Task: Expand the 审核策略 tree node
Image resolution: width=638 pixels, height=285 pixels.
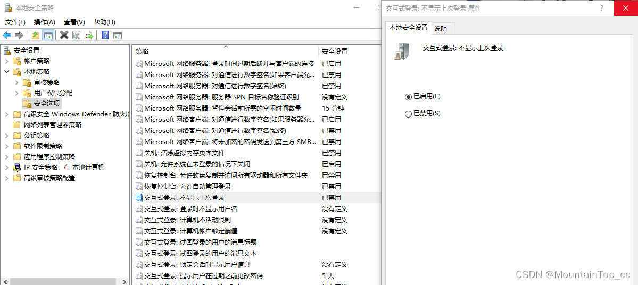Action: (16, 82)
